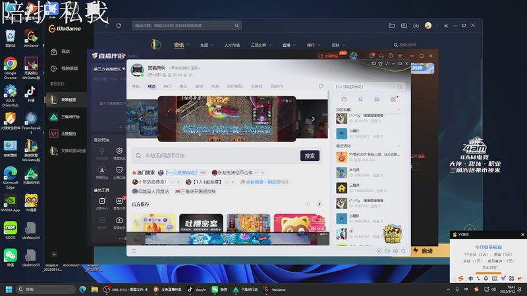Switch to 娱乐 tab in YY window
The width and height of the screenshot is (527, 296).
coord(183,86)
